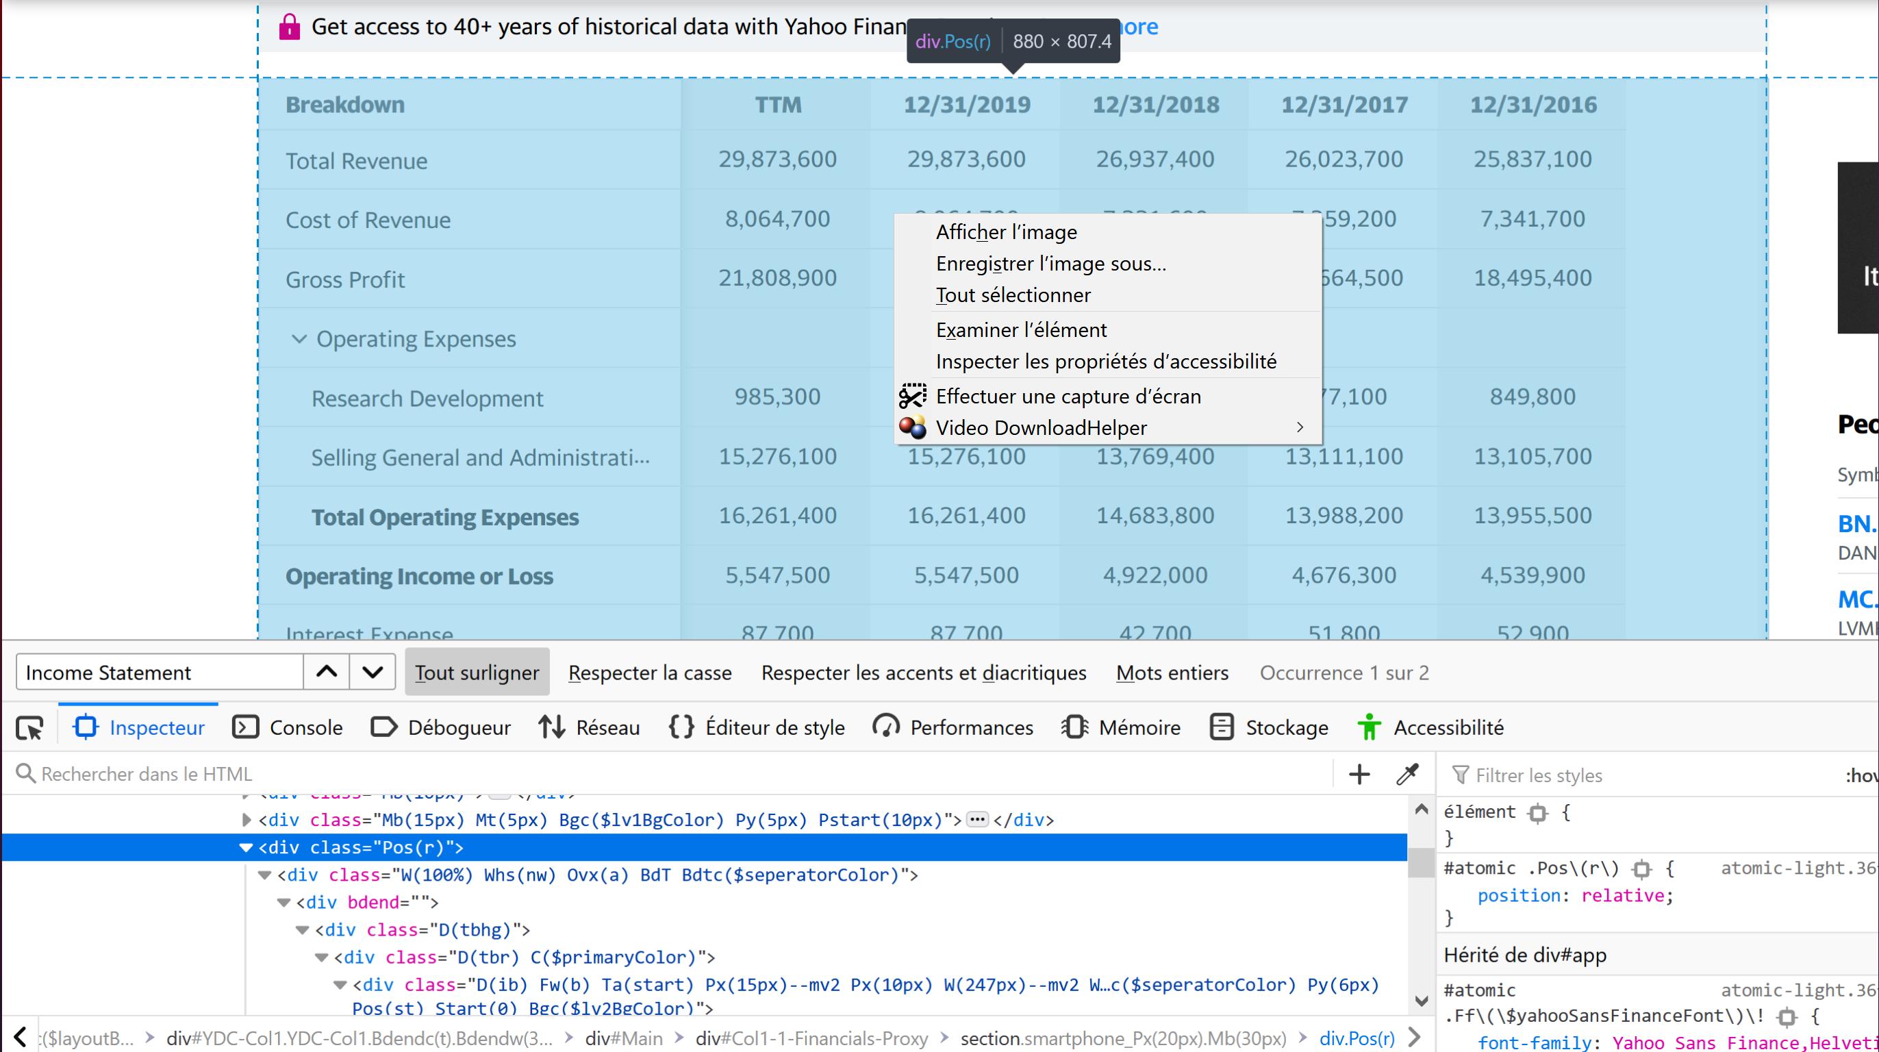
Task: Toggle Mots entiers option
Action: [x=1172, y=673]
